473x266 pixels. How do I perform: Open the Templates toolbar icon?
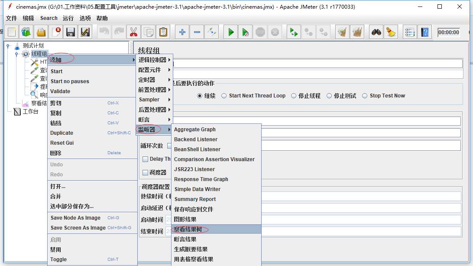(26, 32)
